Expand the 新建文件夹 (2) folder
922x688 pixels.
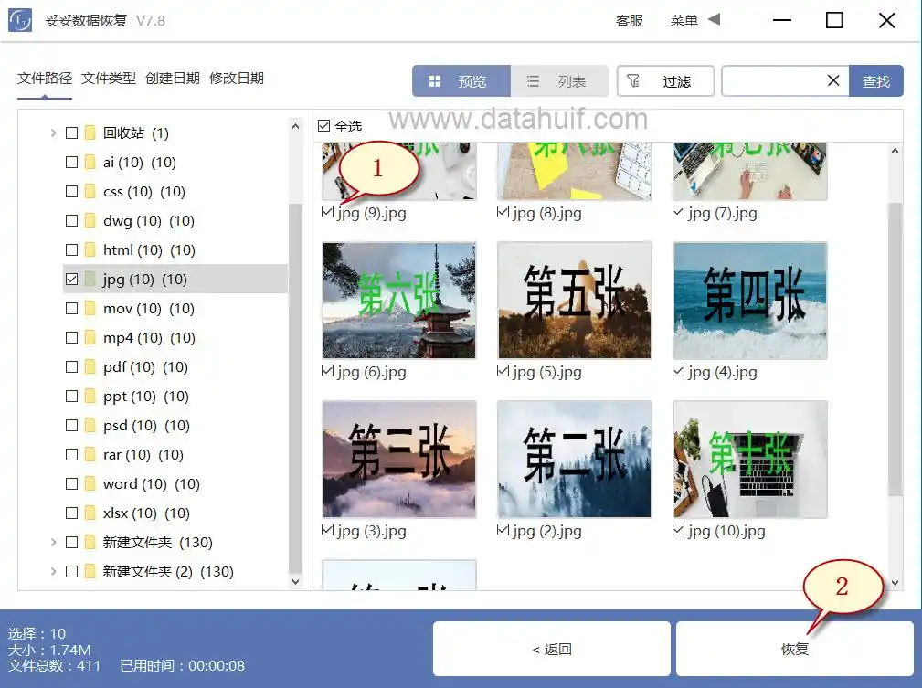tap(52, 571)
